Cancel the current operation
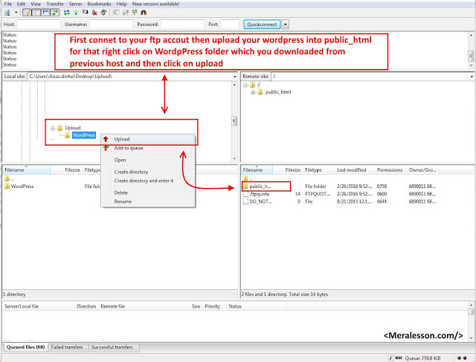The height and width of the screenshot is (362, 476). [x=86, y=13]
